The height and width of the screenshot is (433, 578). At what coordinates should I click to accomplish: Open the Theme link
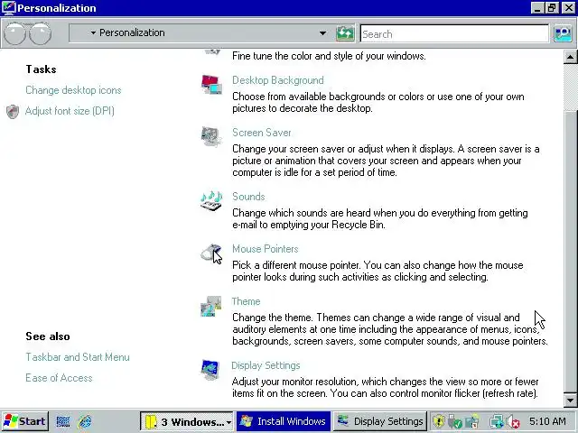pyautogui.click(x=246, y=301)
